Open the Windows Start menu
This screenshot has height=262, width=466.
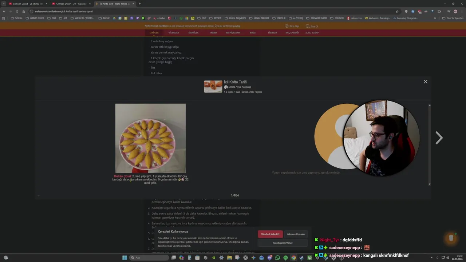(125, 258)
